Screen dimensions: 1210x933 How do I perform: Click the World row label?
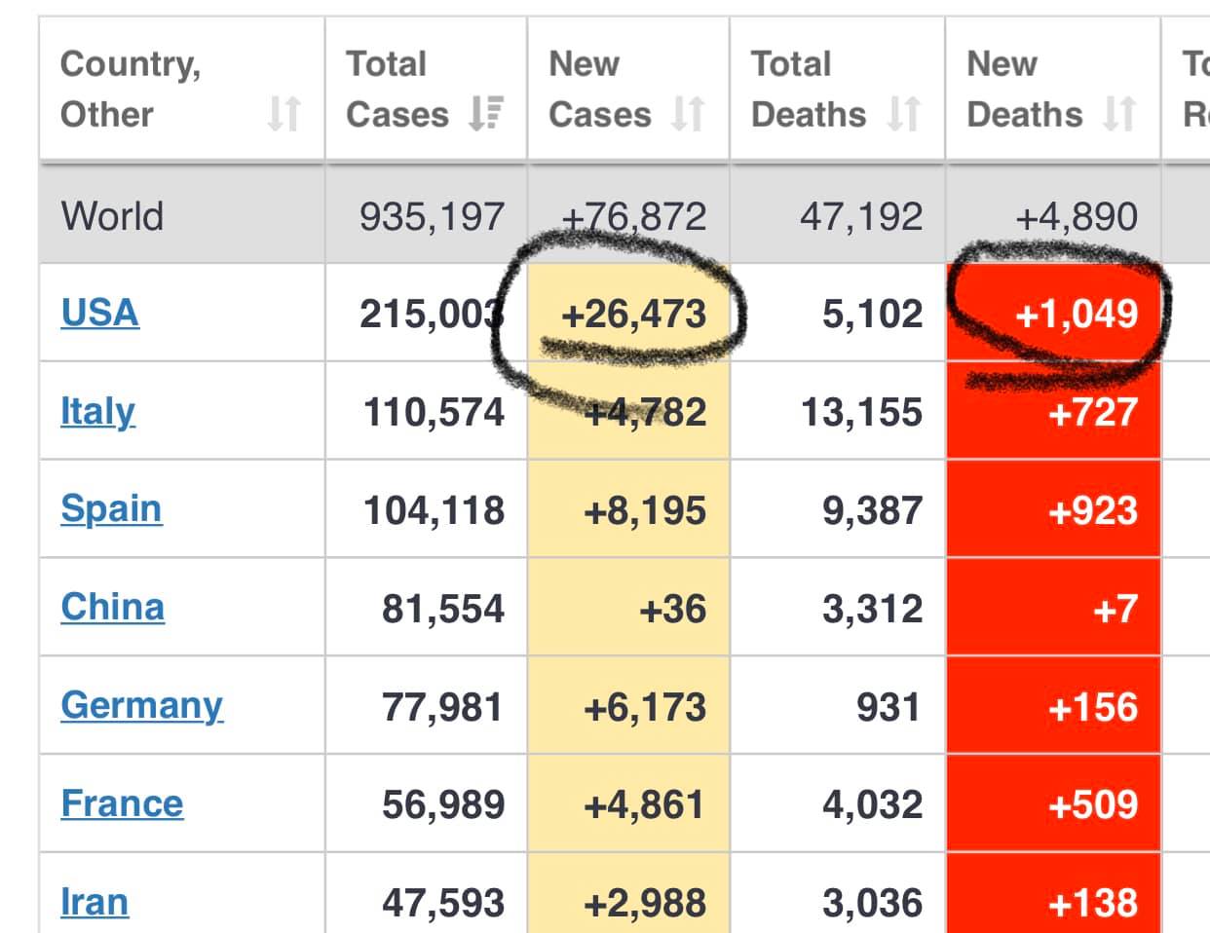(x=112, y=216)
